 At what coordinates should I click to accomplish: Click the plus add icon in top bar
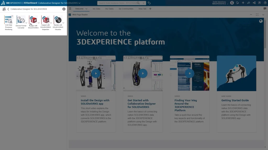[x=243, y=3]
